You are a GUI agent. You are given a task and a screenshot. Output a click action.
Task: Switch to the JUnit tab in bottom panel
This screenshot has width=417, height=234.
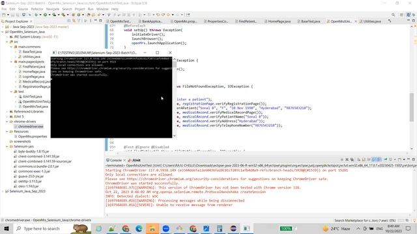tap(134, 161)
